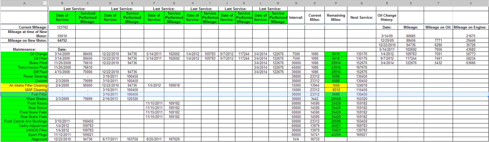Select the 43914 remaining miles cell

(x=336, y=67)
